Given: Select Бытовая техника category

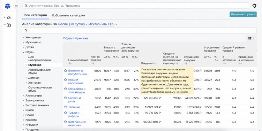Looking at the screenshot, I should tap(37, 105).
